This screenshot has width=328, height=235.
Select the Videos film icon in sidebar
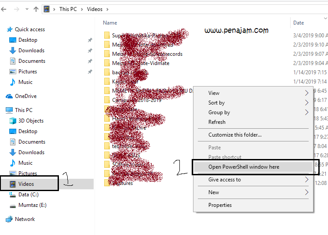(x=13, y=184)
